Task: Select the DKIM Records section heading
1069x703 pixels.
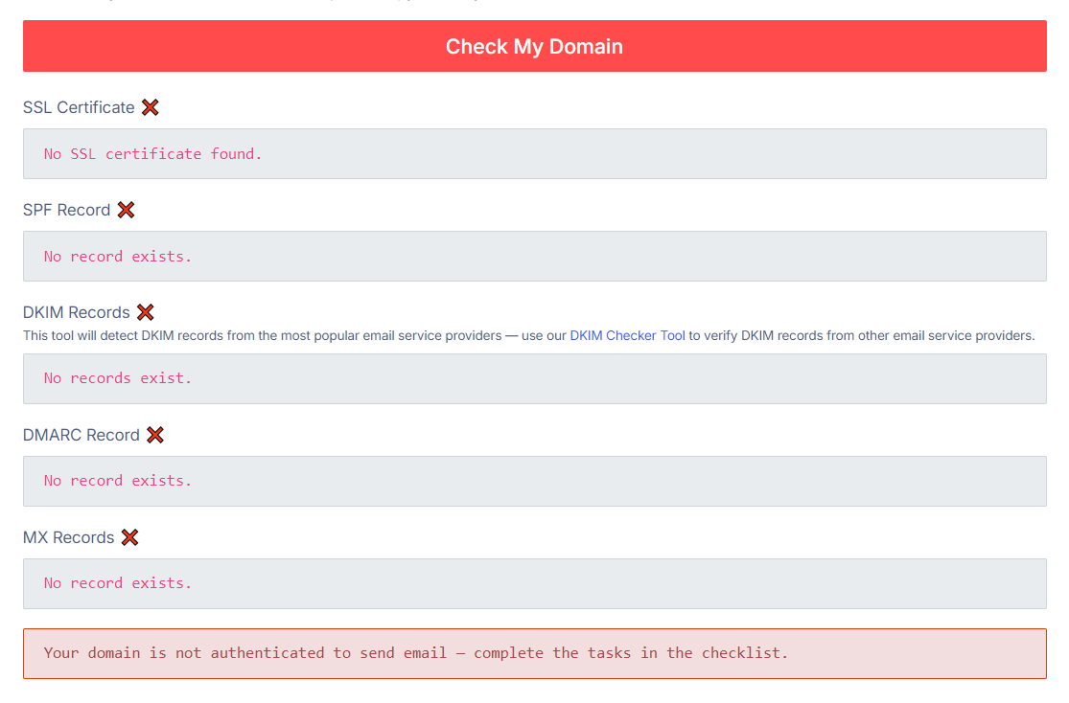Action: pyautogui.click(x=75, y=312)
